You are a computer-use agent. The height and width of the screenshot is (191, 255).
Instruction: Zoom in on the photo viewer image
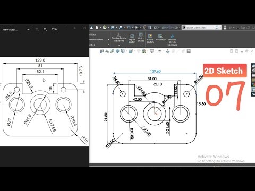(45, 29)
